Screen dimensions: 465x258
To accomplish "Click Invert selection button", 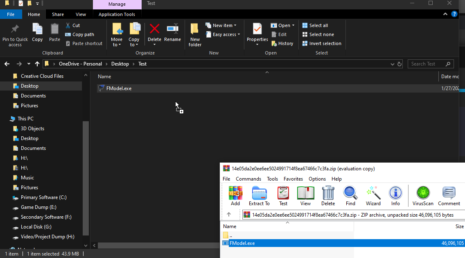I will (322, 43).
